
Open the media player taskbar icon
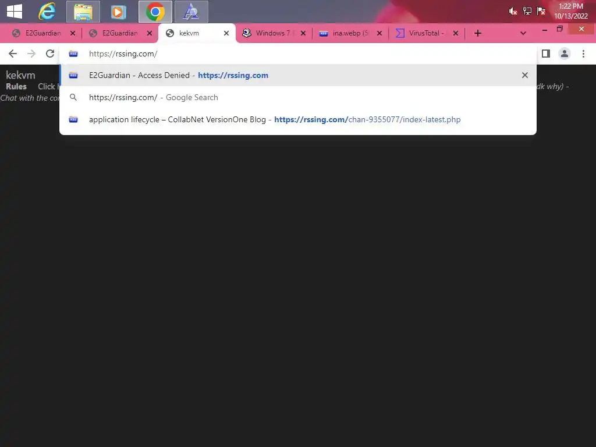tap(118, 12)
